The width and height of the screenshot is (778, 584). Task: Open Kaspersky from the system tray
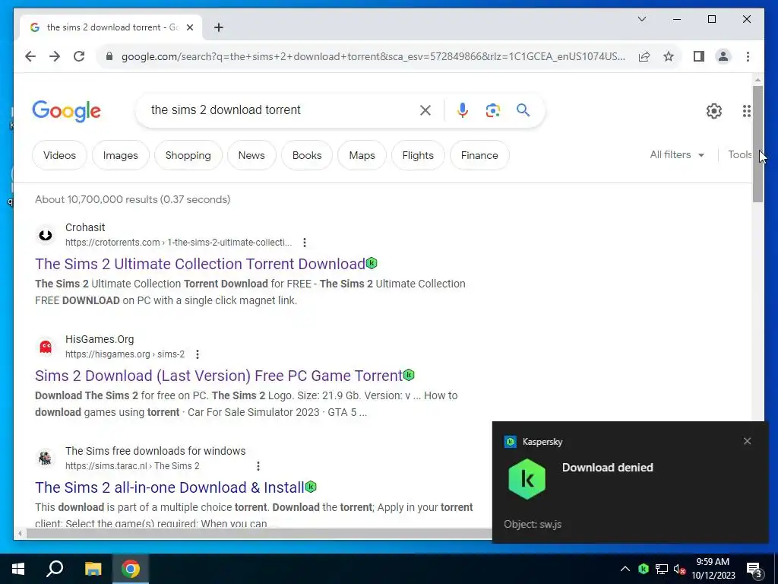[x=644, y=569]
